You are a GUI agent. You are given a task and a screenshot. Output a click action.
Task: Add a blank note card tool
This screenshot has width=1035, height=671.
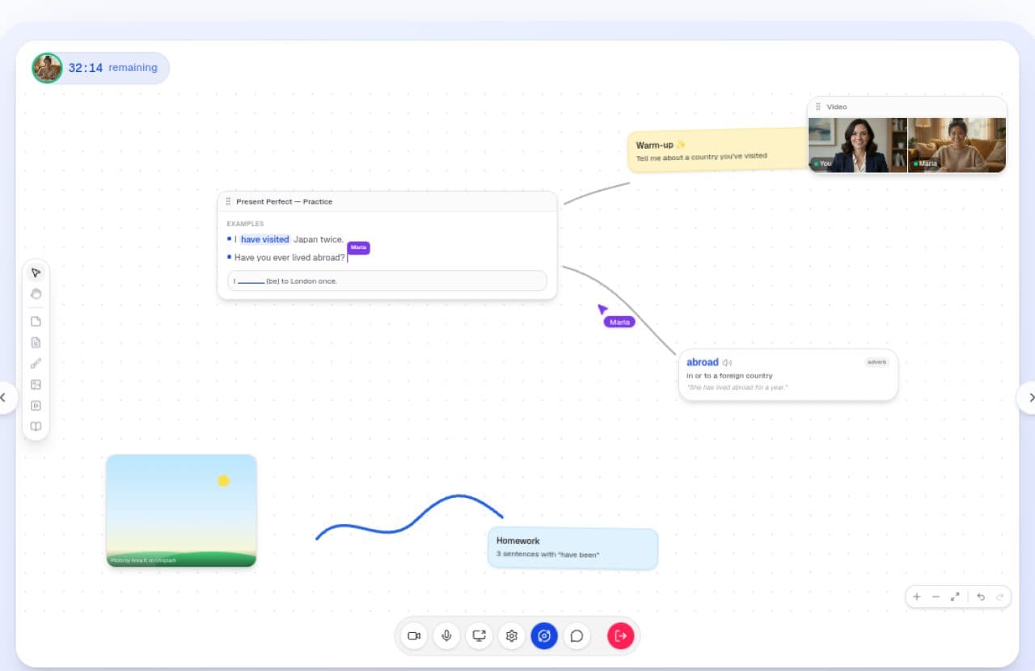click(36, 322)
